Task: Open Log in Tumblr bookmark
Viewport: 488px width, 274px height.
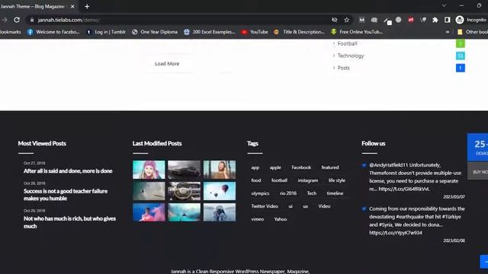Action: click(106, 32)
